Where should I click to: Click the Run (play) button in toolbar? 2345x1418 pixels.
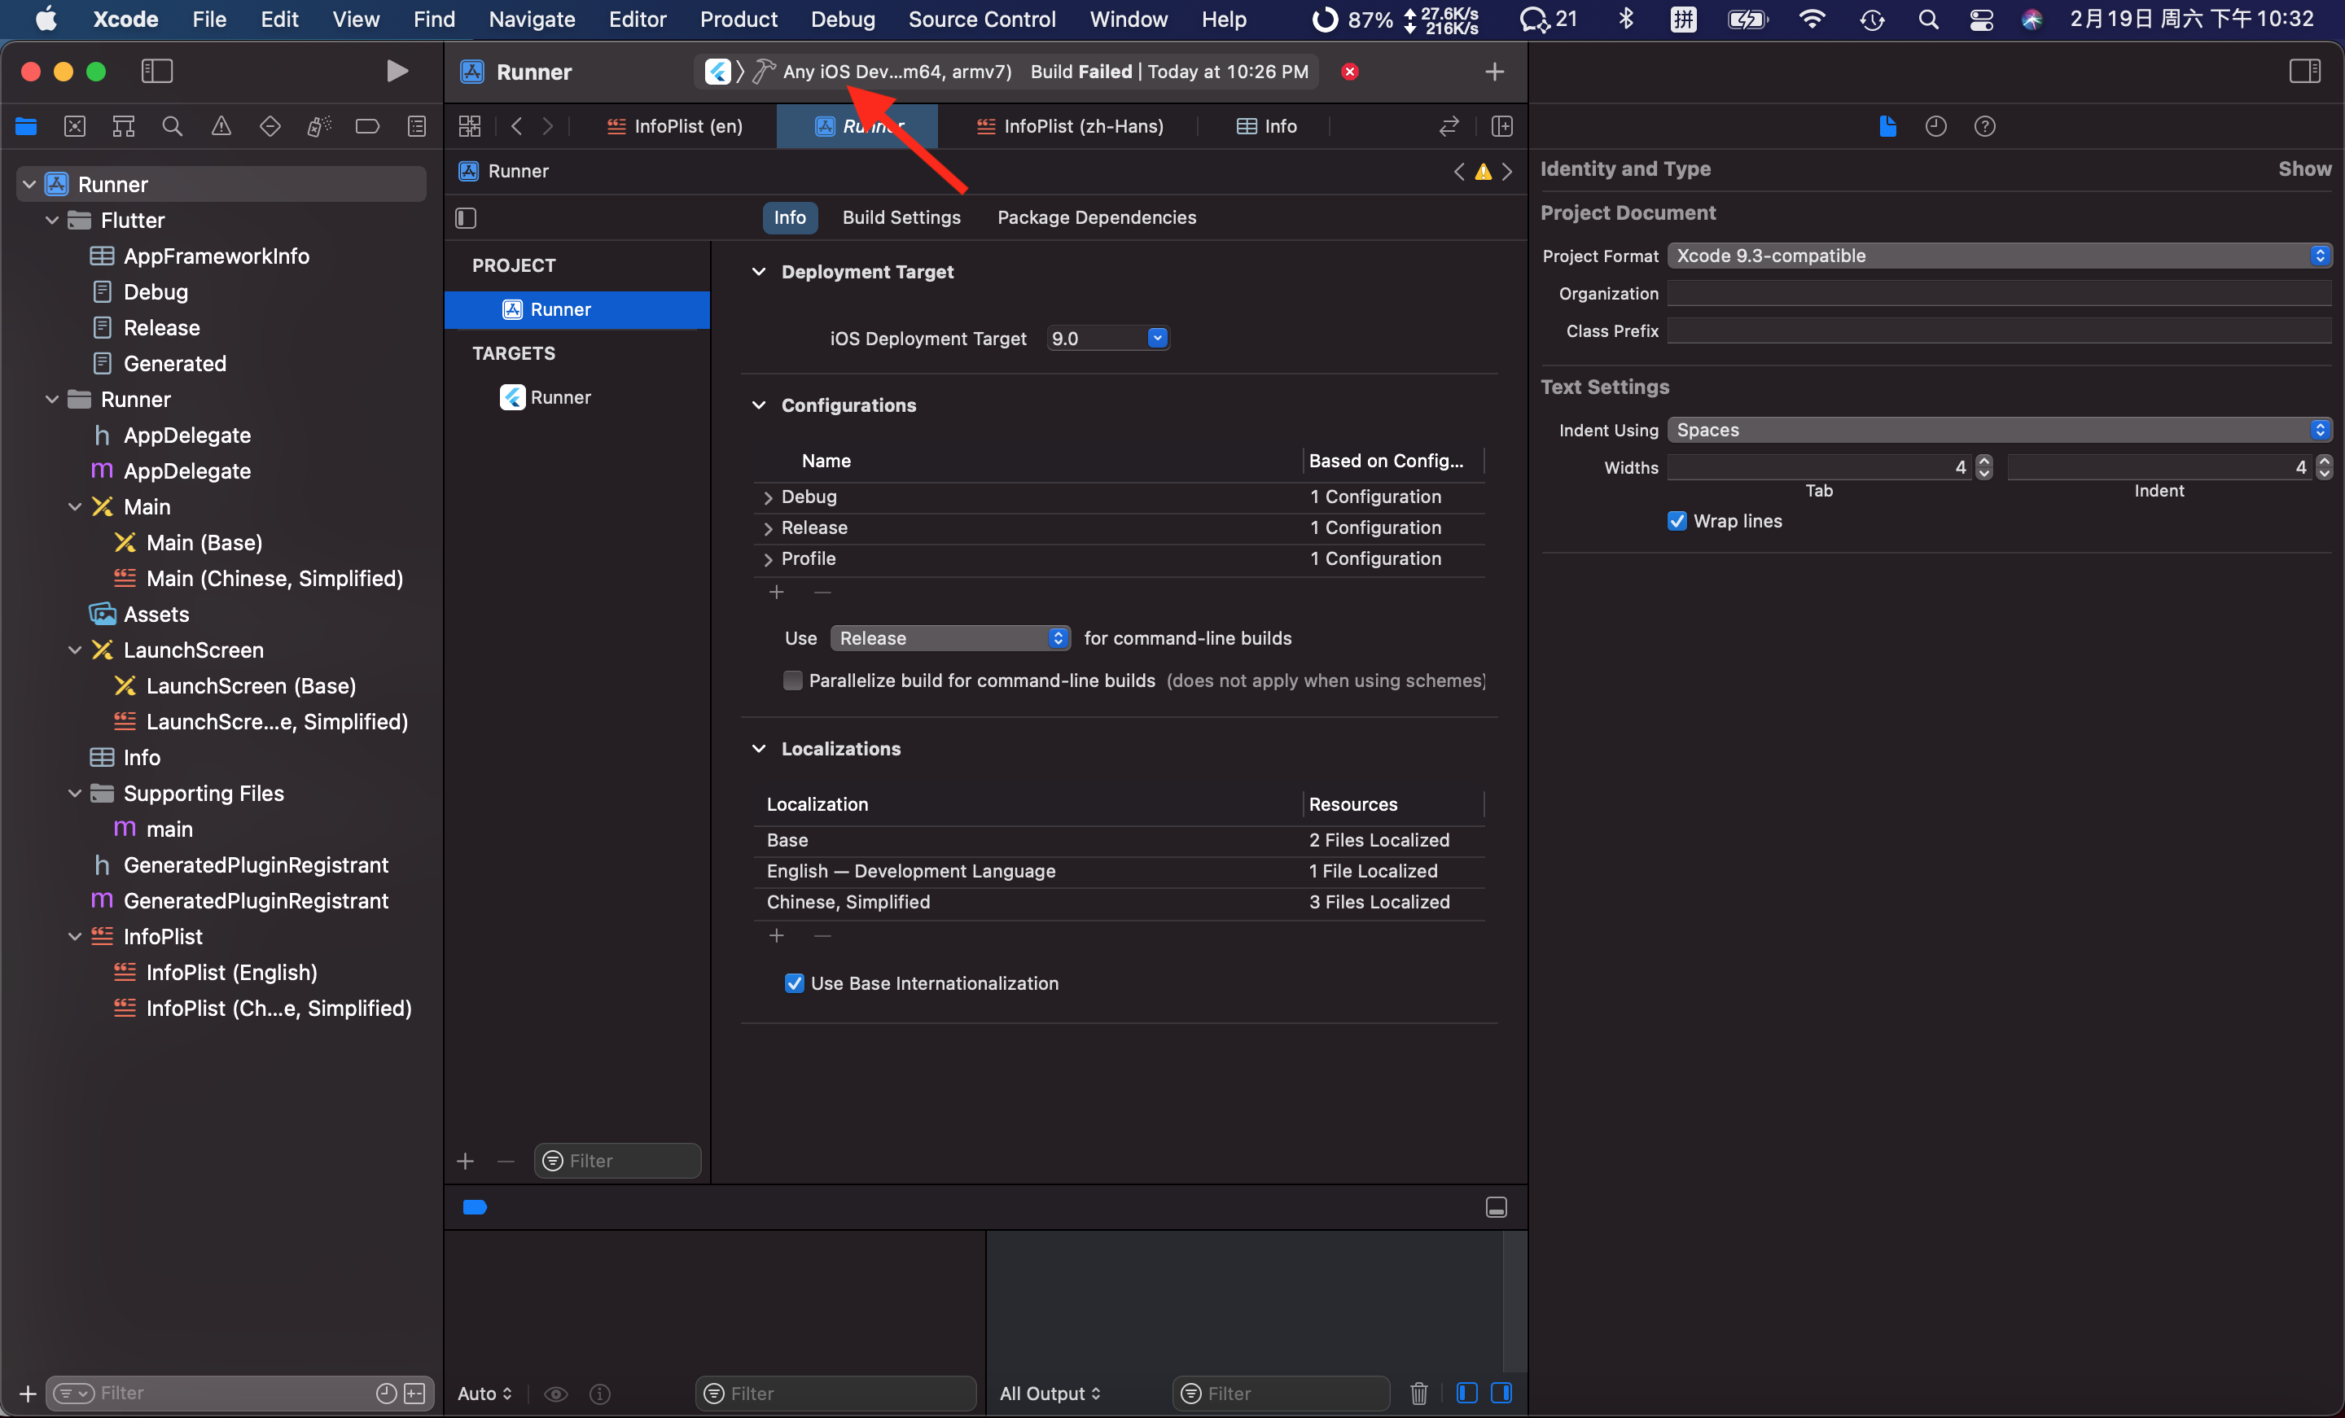397,72
